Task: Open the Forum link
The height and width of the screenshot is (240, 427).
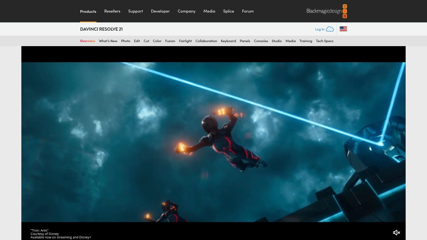Action: 248,11
